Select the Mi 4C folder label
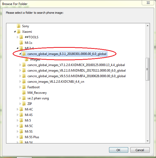156x158 pixels. [29, 109]
